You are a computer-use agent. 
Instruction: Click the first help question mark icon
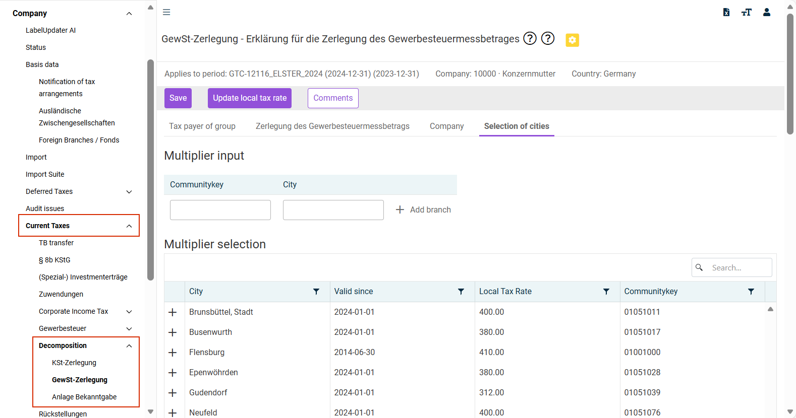tap(530, 38)
